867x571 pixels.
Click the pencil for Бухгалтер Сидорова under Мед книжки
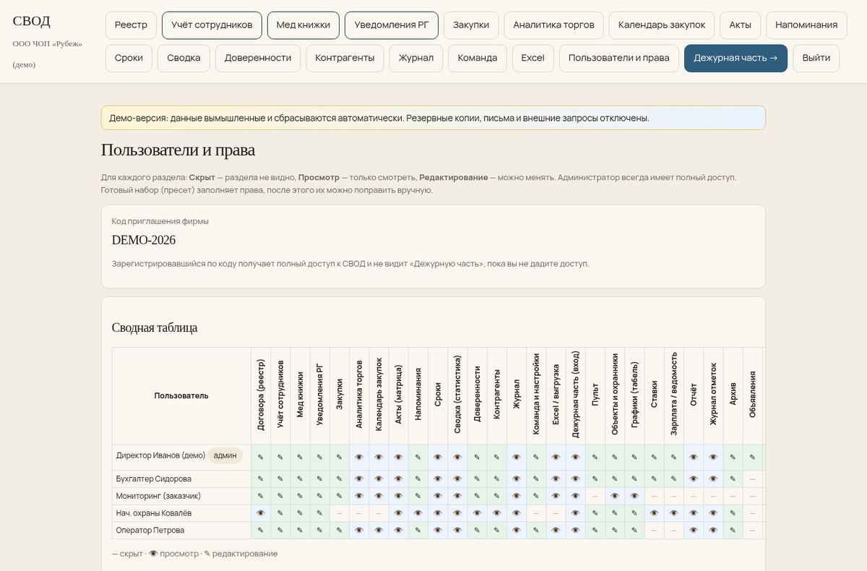click(x=300, y=479)
